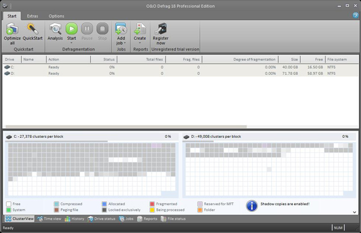This screenshot has width=361, height=233.
Task: Open the Jobs bottom tab
Action: (x=126, y=219)
